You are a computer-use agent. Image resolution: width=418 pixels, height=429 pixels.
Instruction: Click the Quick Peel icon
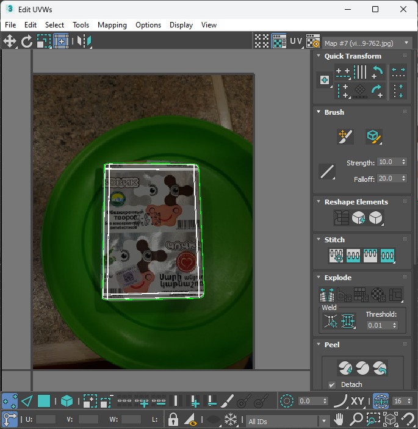(x=345, y=368)
